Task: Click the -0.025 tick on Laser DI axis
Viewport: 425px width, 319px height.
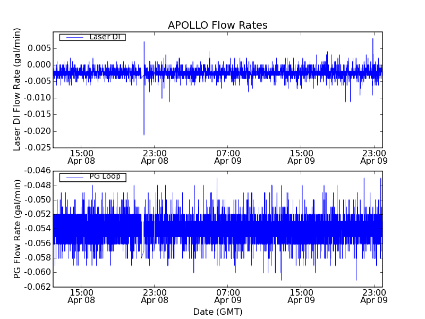Action: pos(38,148)
